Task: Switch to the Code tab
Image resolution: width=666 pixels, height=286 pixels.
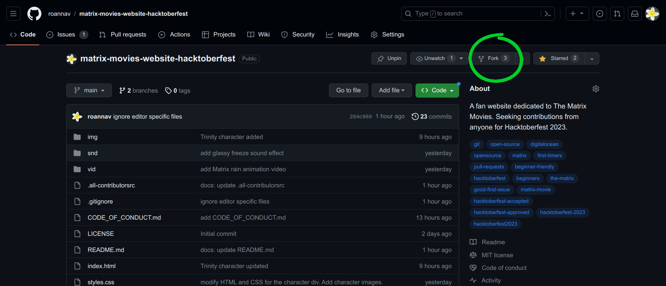Action: (x=23, y=34)
